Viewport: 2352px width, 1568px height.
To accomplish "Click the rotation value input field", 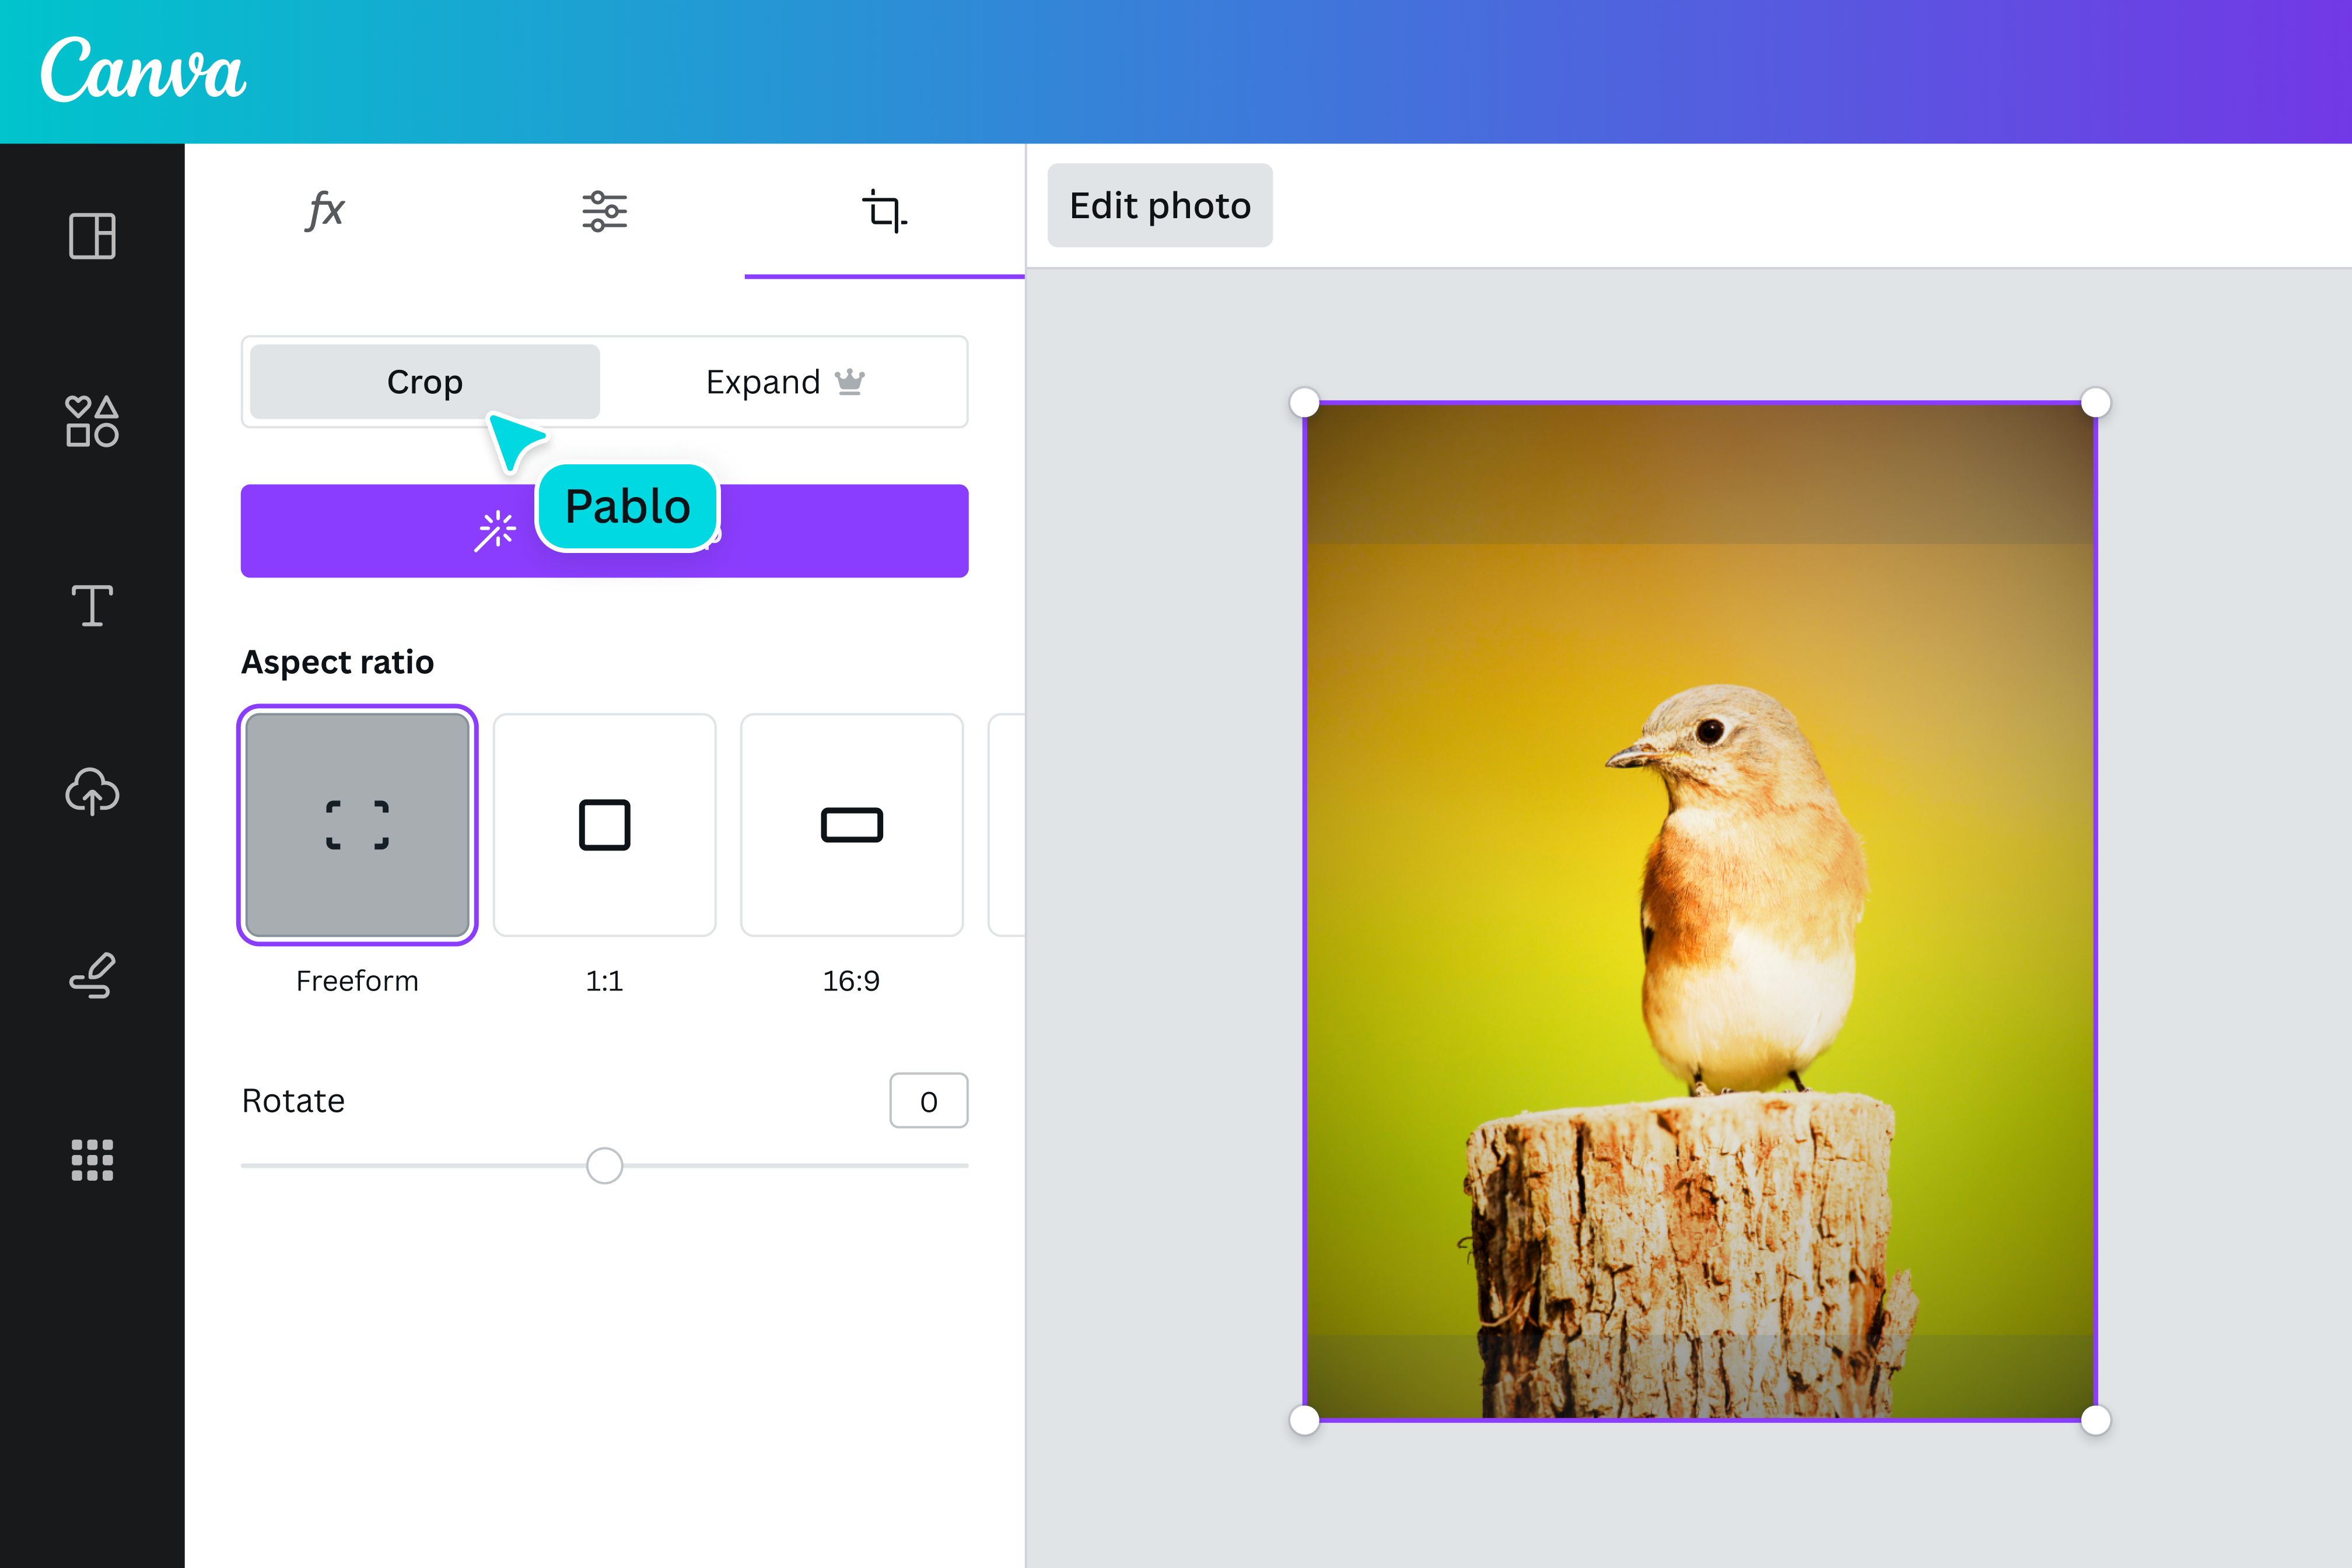I will (x=928, y=1100).
